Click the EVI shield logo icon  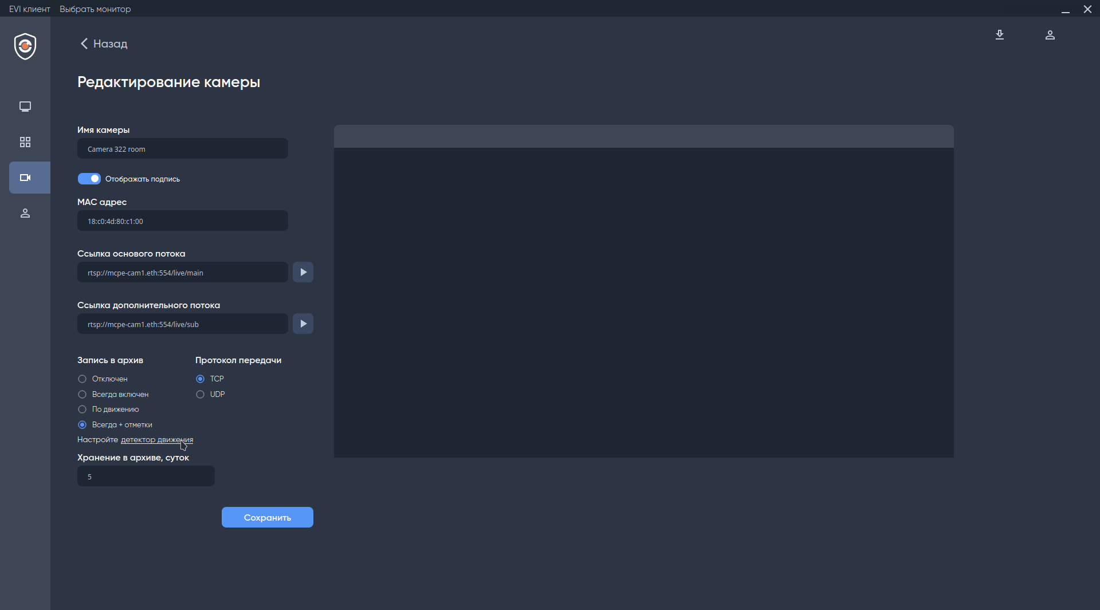[25, 46]
